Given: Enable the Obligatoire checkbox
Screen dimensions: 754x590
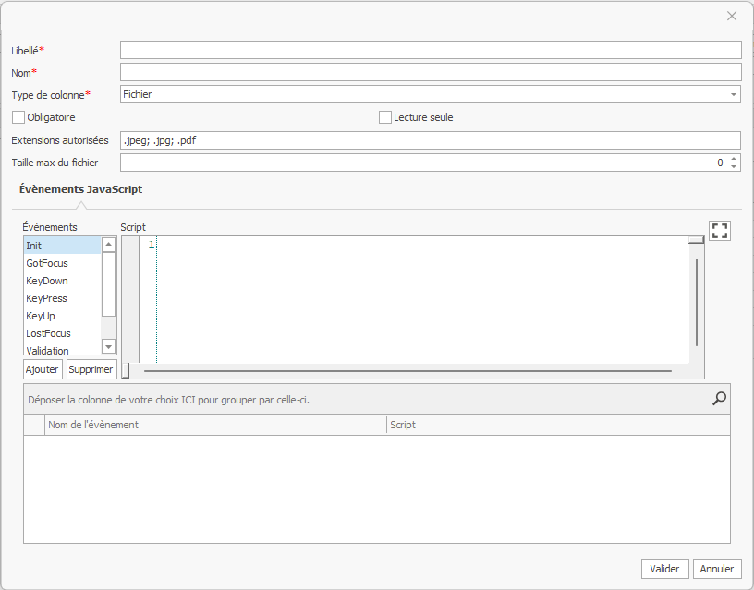Looking at the screenshot, I should click(x=18, y=117).
